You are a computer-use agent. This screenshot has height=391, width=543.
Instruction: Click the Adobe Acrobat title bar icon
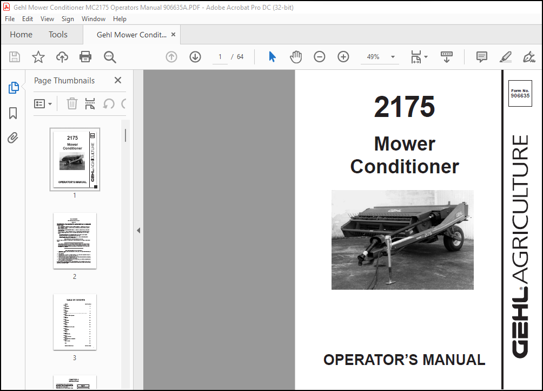click(6, 7)
